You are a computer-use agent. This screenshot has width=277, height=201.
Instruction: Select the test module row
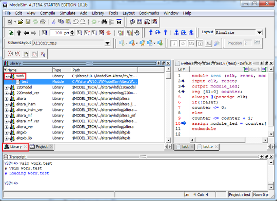coord(71,82)
